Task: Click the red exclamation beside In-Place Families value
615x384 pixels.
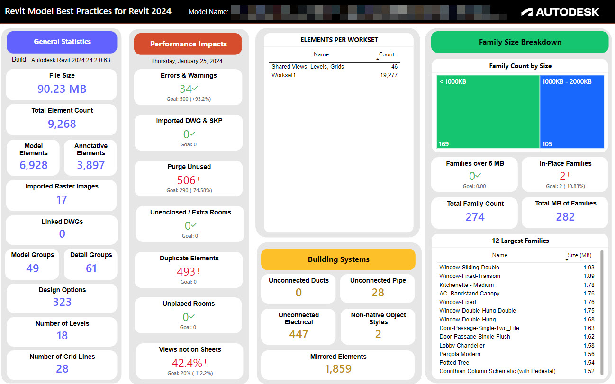Action: point(568,176)
